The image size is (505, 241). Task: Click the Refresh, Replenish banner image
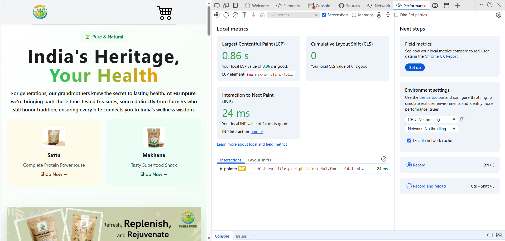(x=104, y=224)
